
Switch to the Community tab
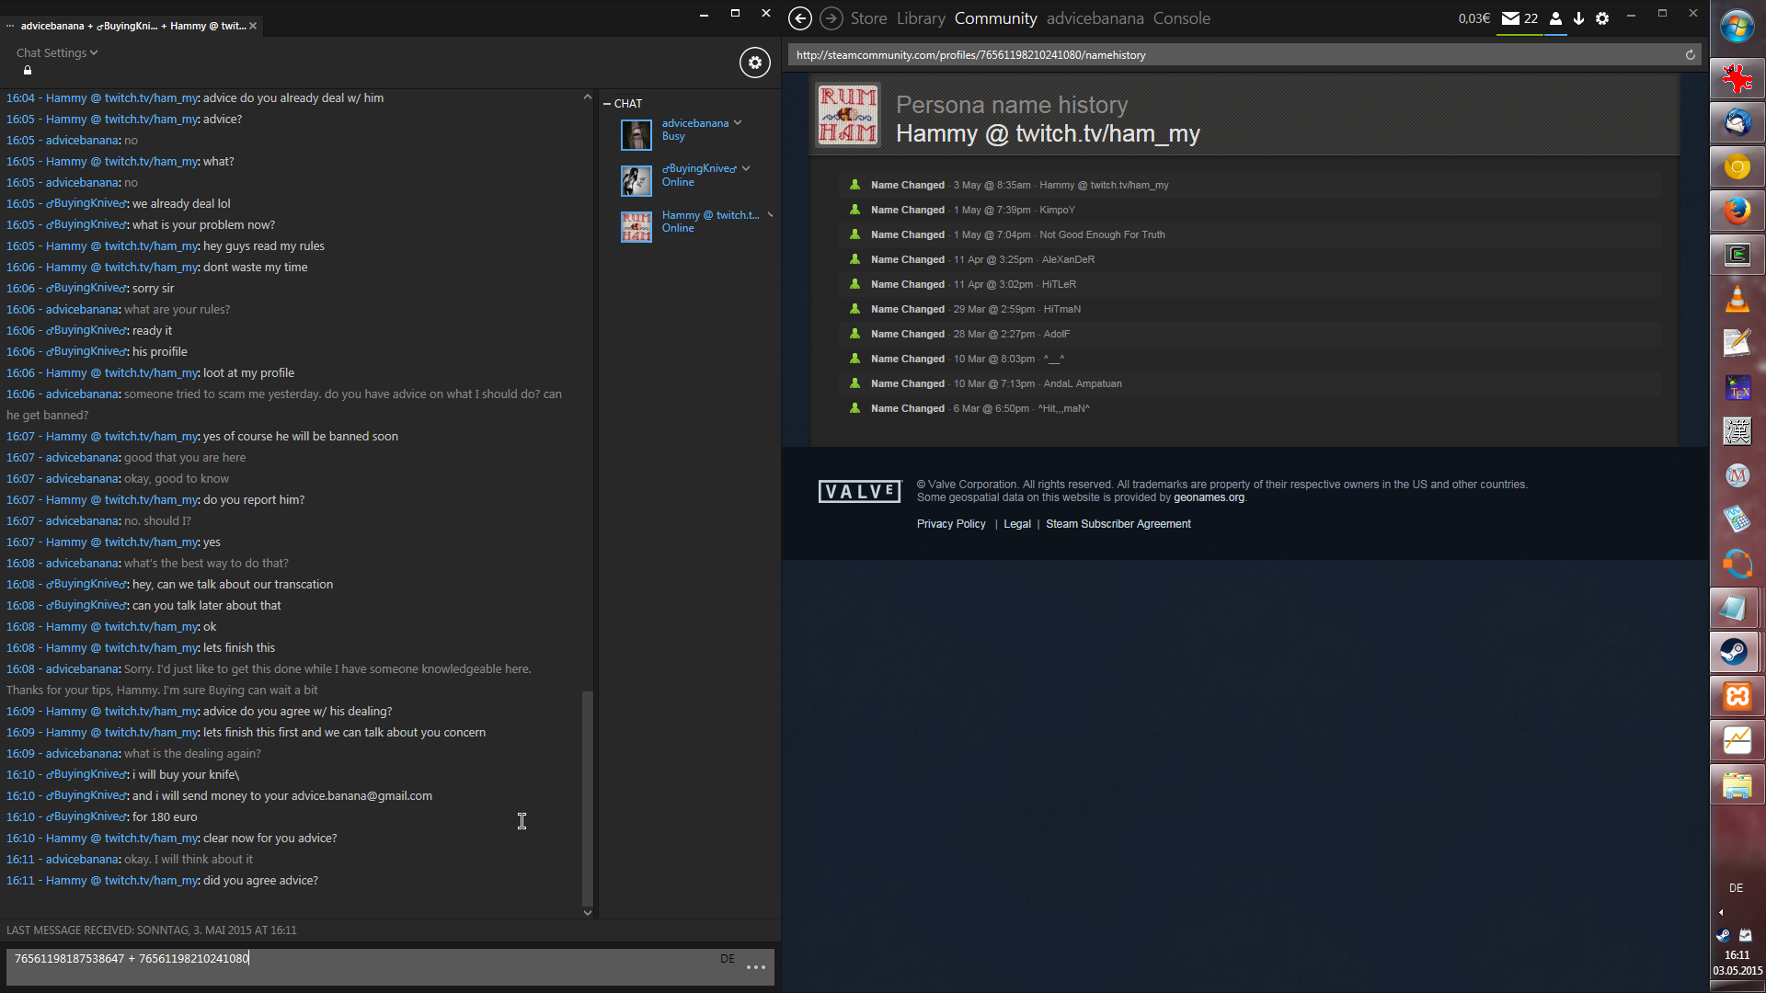995,18
